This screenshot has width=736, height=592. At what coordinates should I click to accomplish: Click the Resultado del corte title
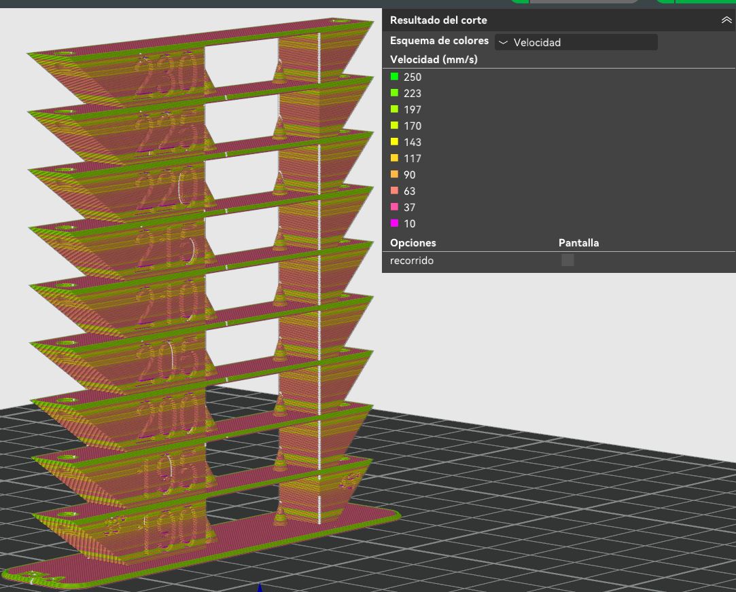pos(438,20)
